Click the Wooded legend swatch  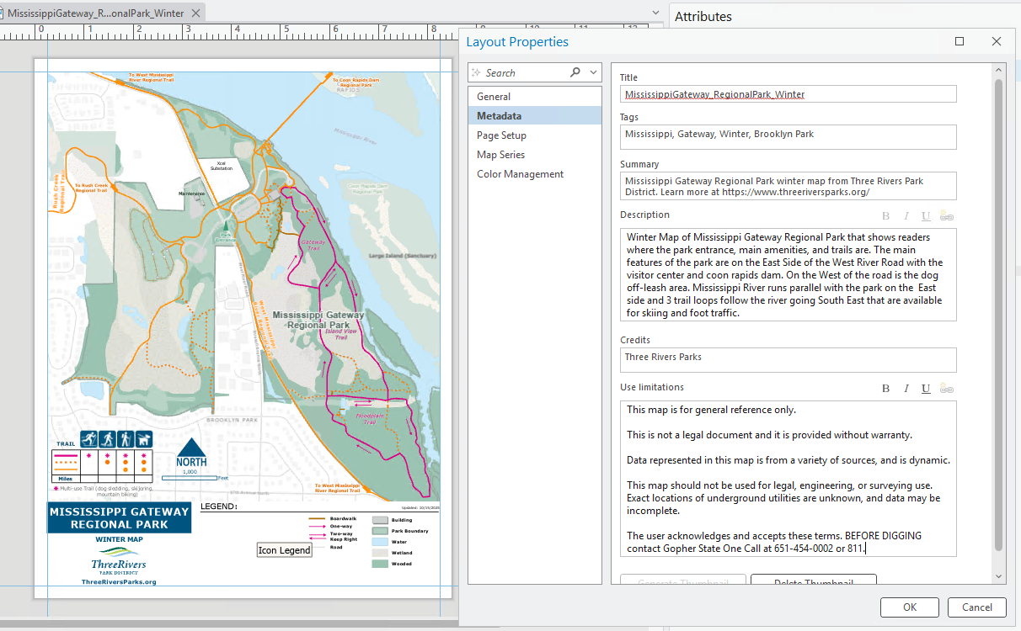coord(379,563)
